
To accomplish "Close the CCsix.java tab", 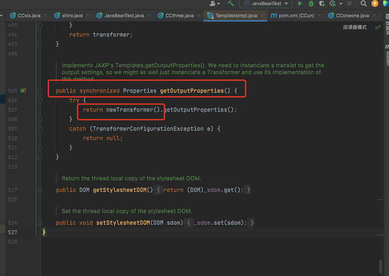I will 46,16.
